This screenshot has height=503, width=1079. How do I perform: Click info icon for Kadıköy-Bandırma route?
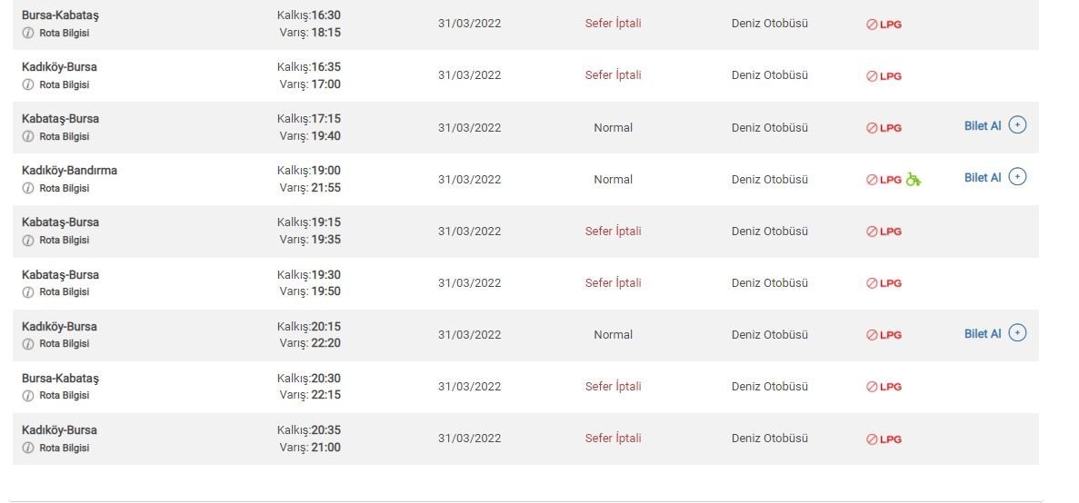click(28, 189)
